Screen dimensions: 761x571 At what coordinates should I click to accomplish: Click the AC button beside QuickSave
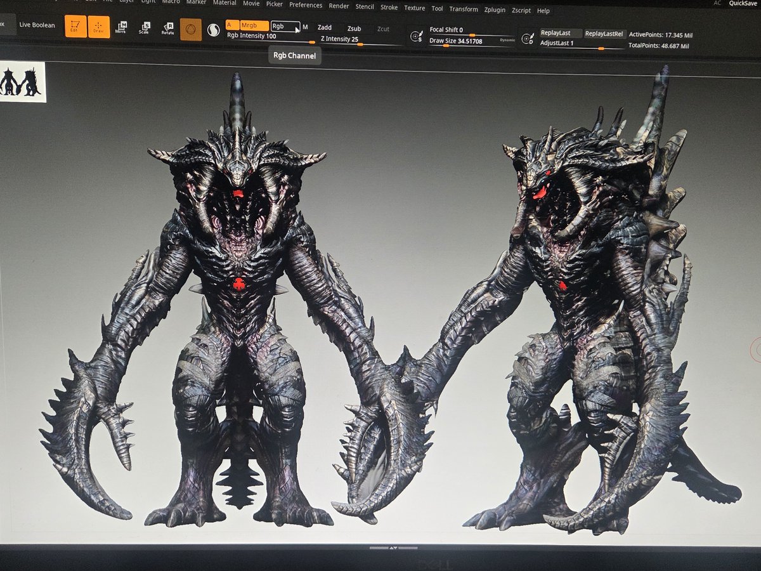tap(717, 3)
